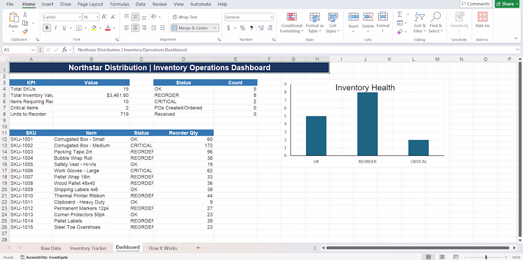This screenshot has height=260, width=523.
Task: Click Insert cells button
Action: point(353,23)
